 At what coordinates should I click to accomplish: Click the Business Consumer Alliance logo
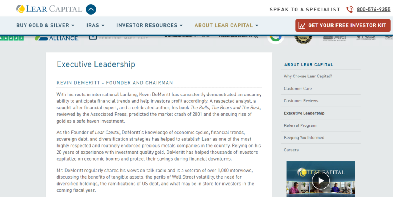pyautogui.click(x=56, y=38)
